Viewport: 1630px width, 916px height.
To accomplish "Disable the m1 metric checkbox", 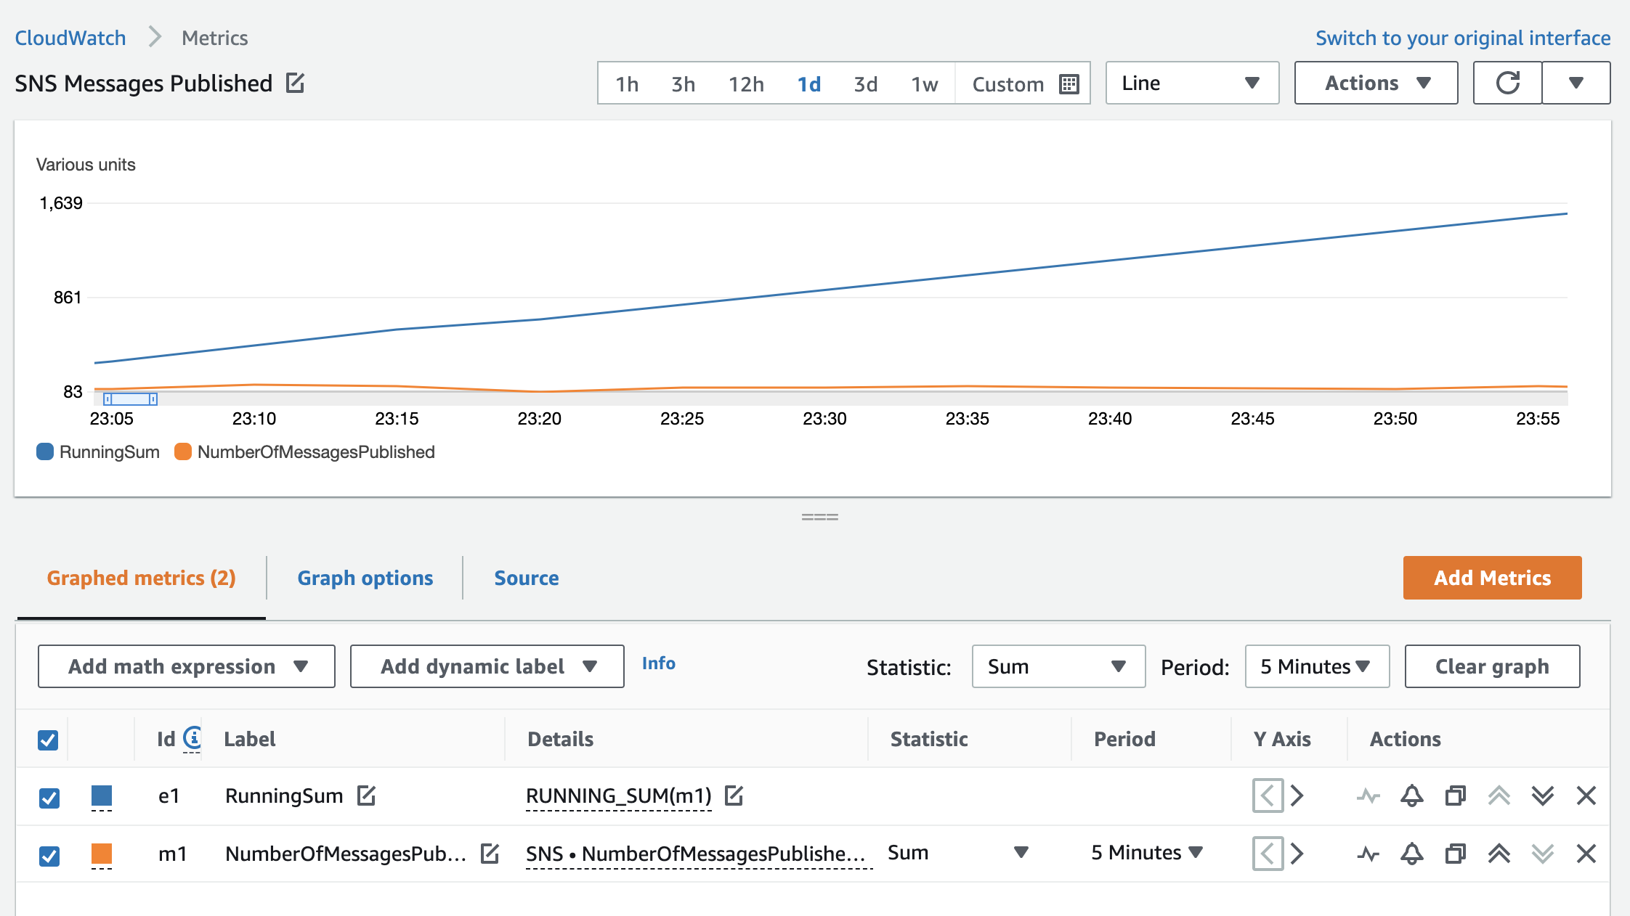I will [x=49, y=855].
